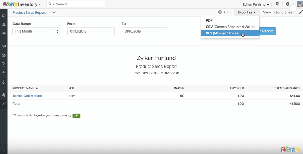The image size is (303, 154).
Task: Click the Print button
Action: pos(224,12)
